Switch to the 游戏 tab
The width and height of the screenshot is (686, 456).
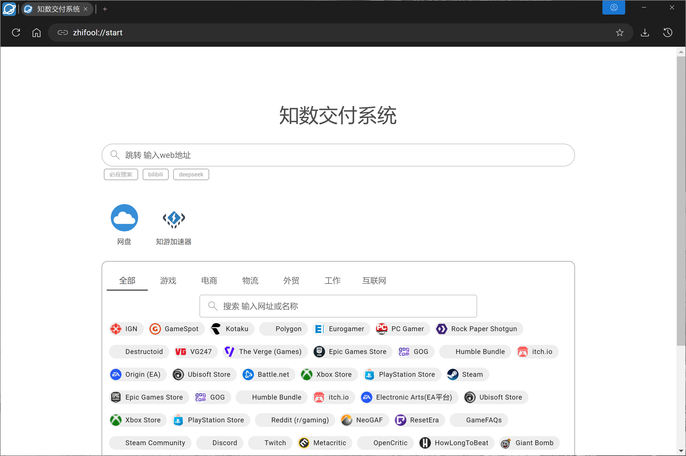pos(168,281)
